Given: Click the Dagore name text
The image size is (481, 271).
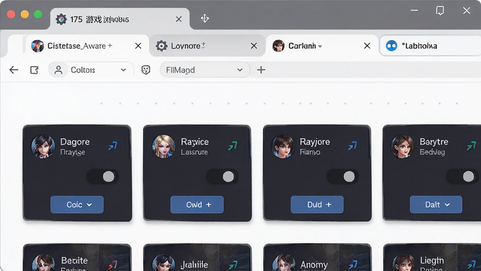Looking at the screenshot, I should [75, 142].
